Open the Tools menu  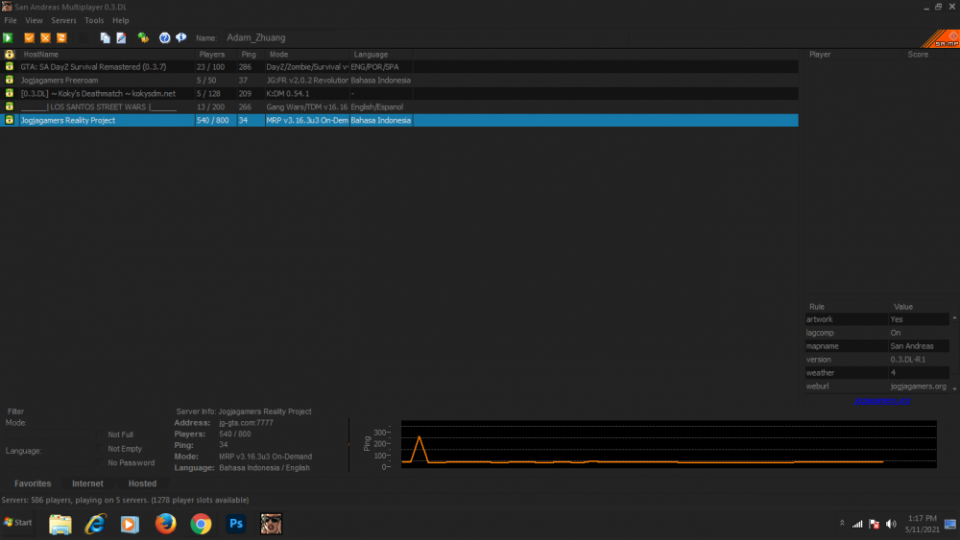(x=94, y=21)
